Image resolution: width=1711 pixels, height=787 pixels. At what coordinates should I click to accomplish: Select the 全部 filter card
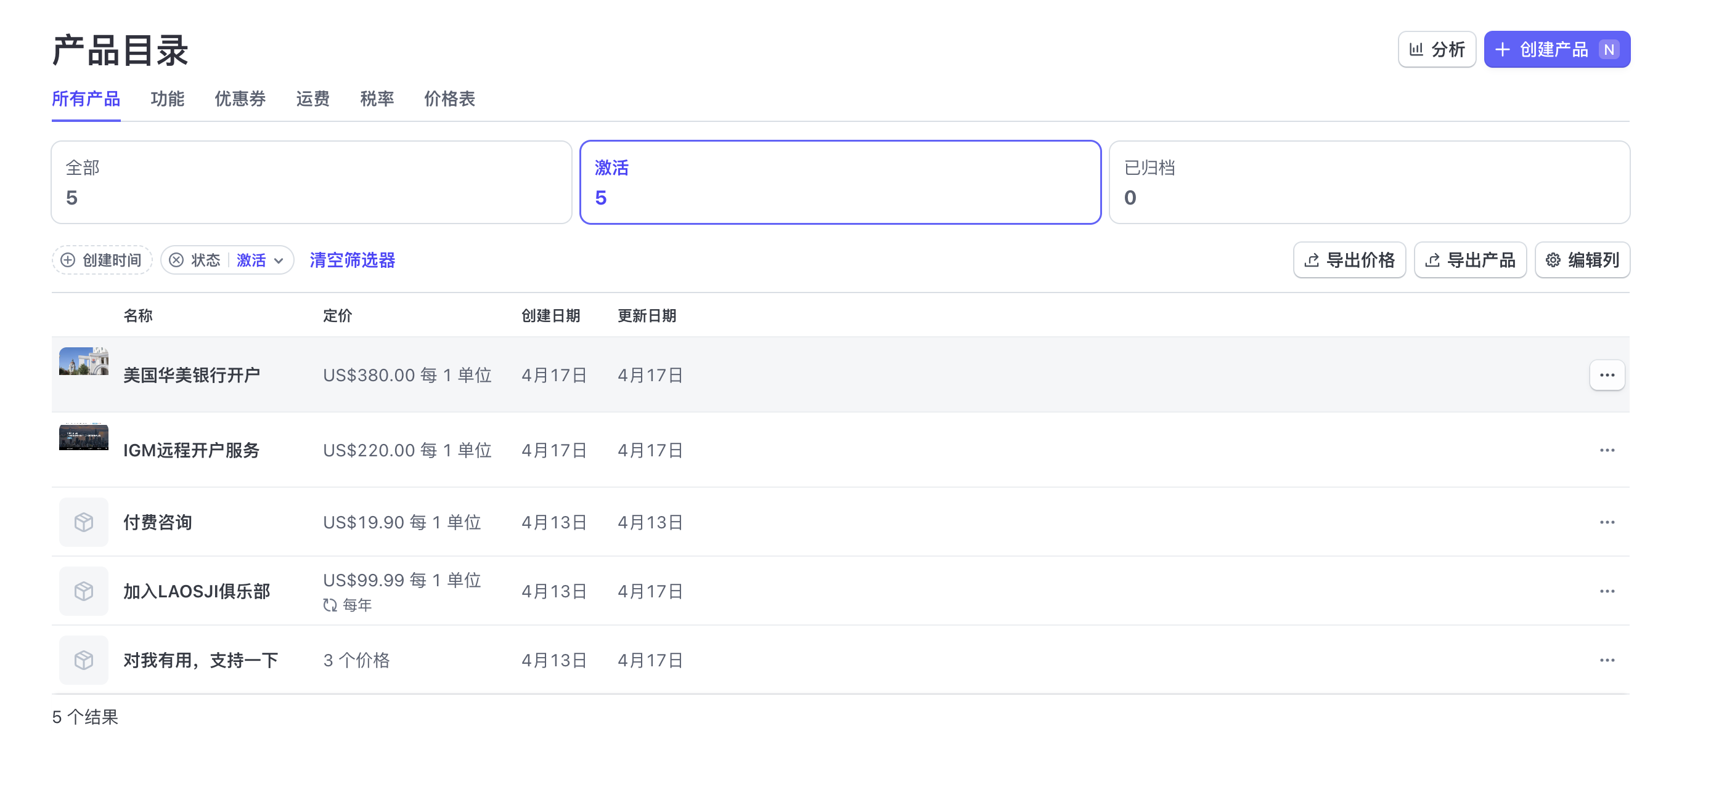pyautogui.click(x=311, y=182)
